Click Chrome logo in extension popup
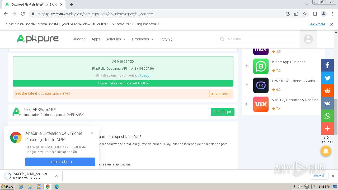This screenshot has height=190, width=338. tap(16, 137)
